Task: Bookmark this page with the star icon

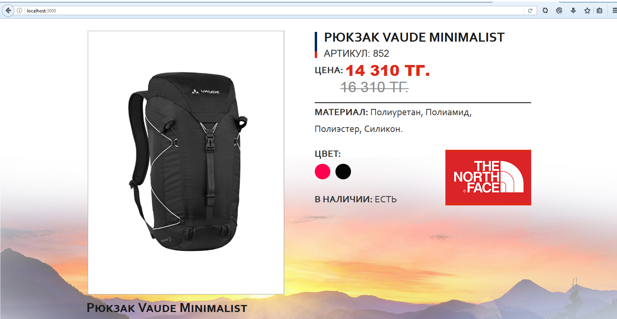Action: click(587, 11)
